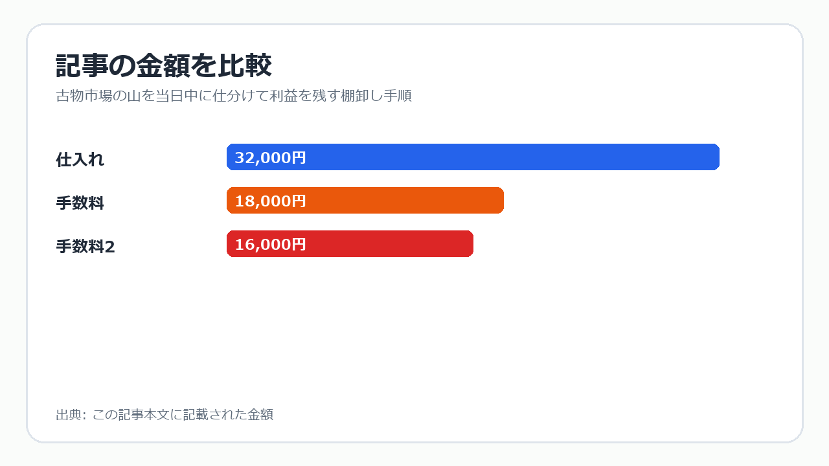Select the 32,000円 value text
829x466 pixels.
270,158
